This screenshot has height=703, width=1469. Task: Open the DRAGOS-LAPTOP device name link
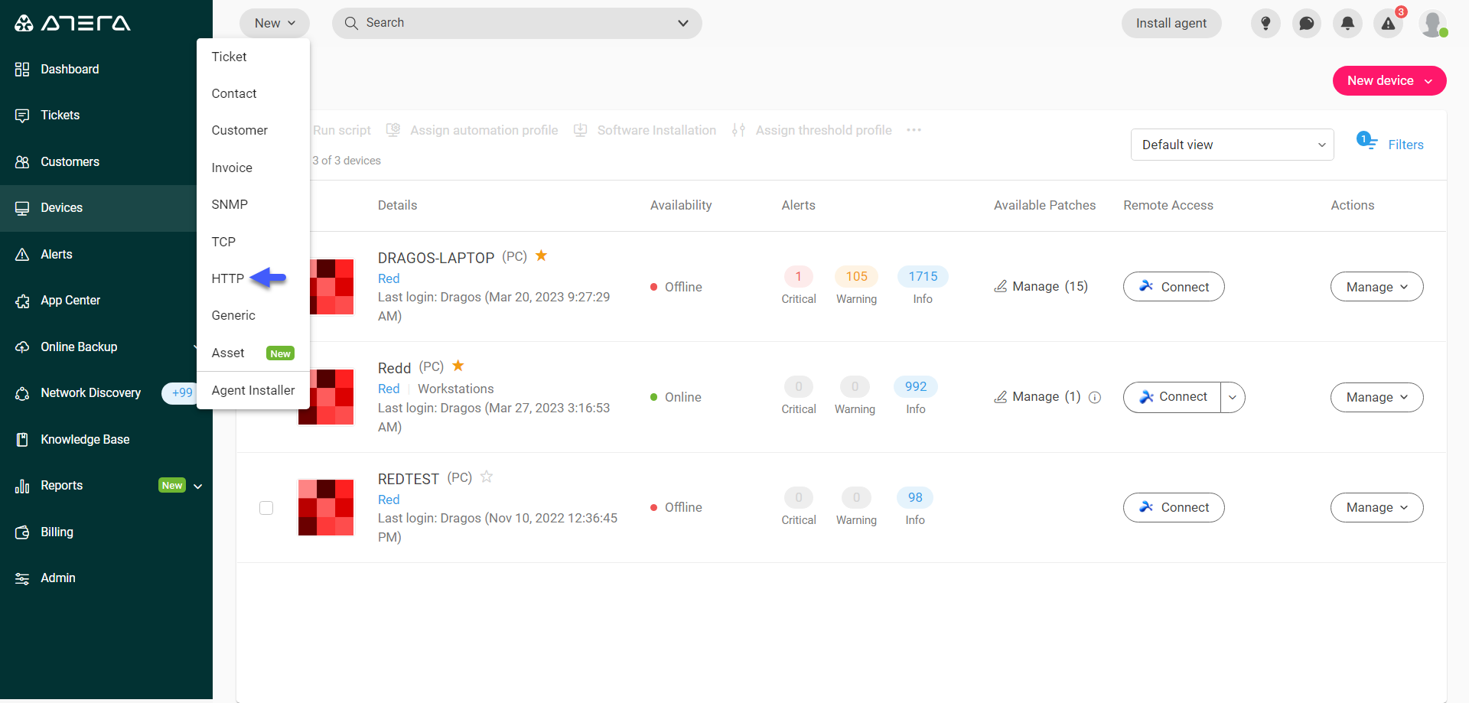(436, 258)
